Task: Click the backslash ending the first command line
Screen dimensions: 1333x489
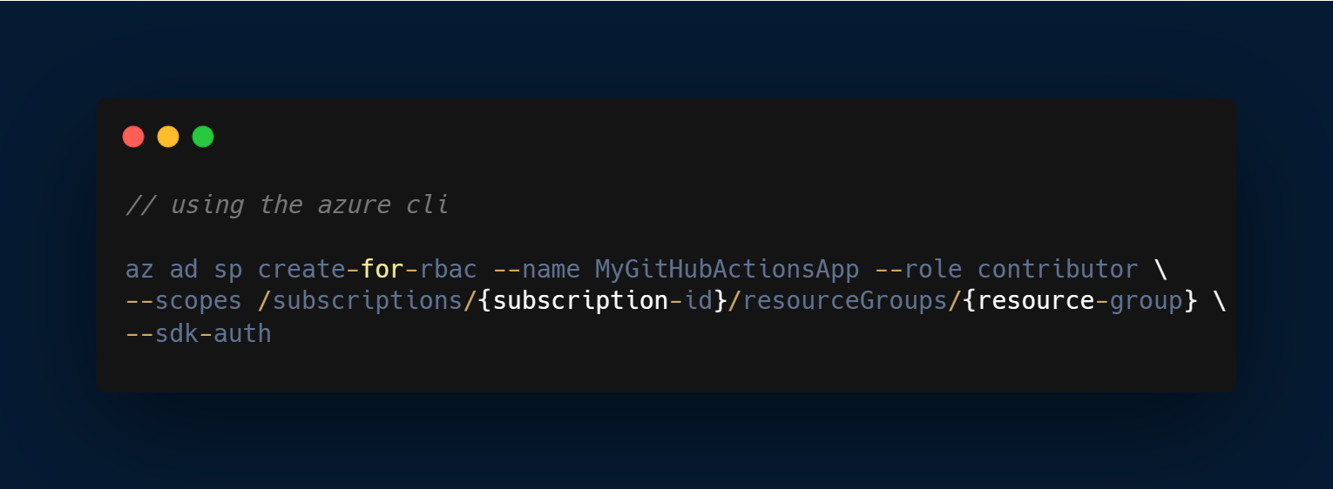Action: click(1160, 269)
